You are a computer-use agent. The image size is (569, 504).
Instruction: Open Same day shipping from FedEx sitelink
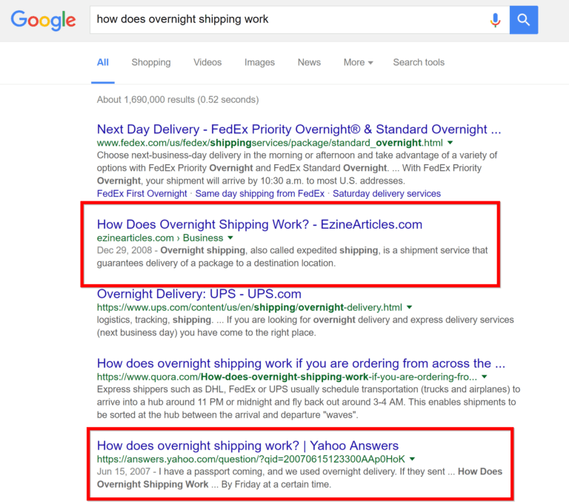[x=260, y=194]
